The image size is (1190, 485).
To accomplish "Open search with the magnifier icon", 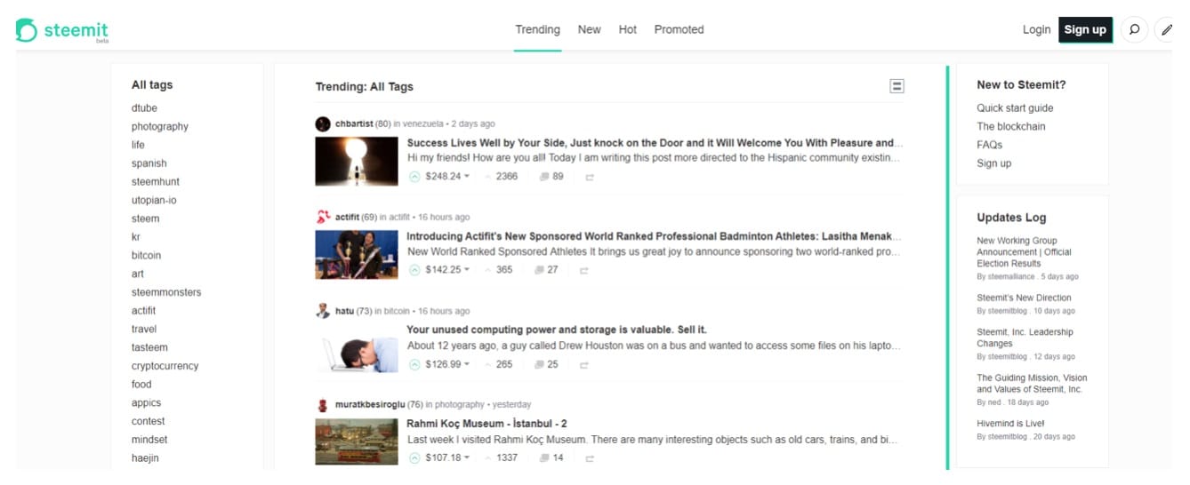I will point(1134,29).
